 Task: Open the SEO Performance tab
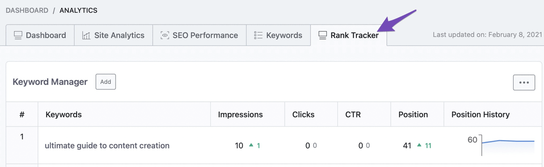(x=199, y=35)
